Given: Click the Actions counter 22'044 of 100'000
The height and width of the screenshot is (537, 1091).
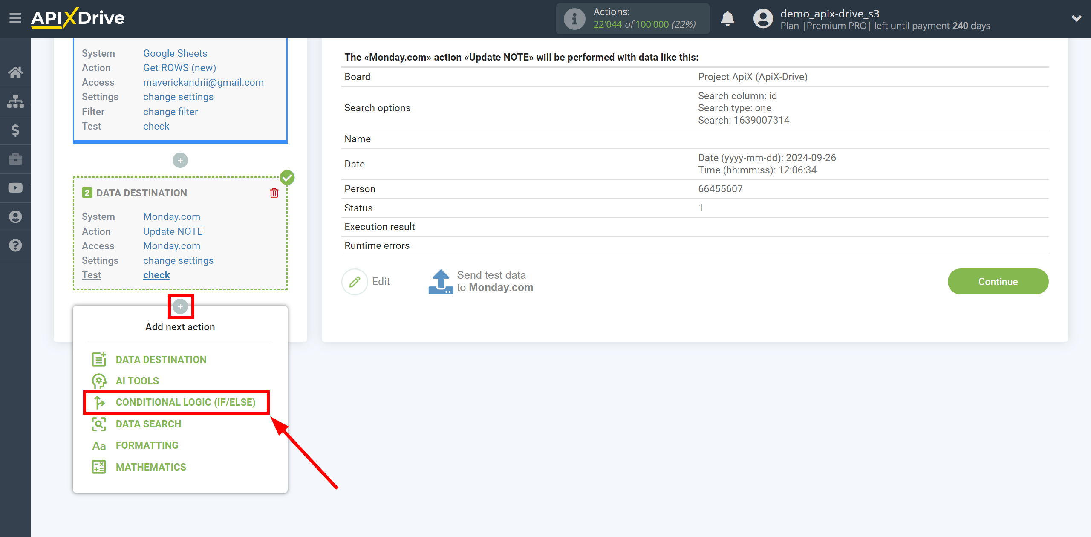Looking at the screenshot, I should pyautogui.click(x=644, y=25).
